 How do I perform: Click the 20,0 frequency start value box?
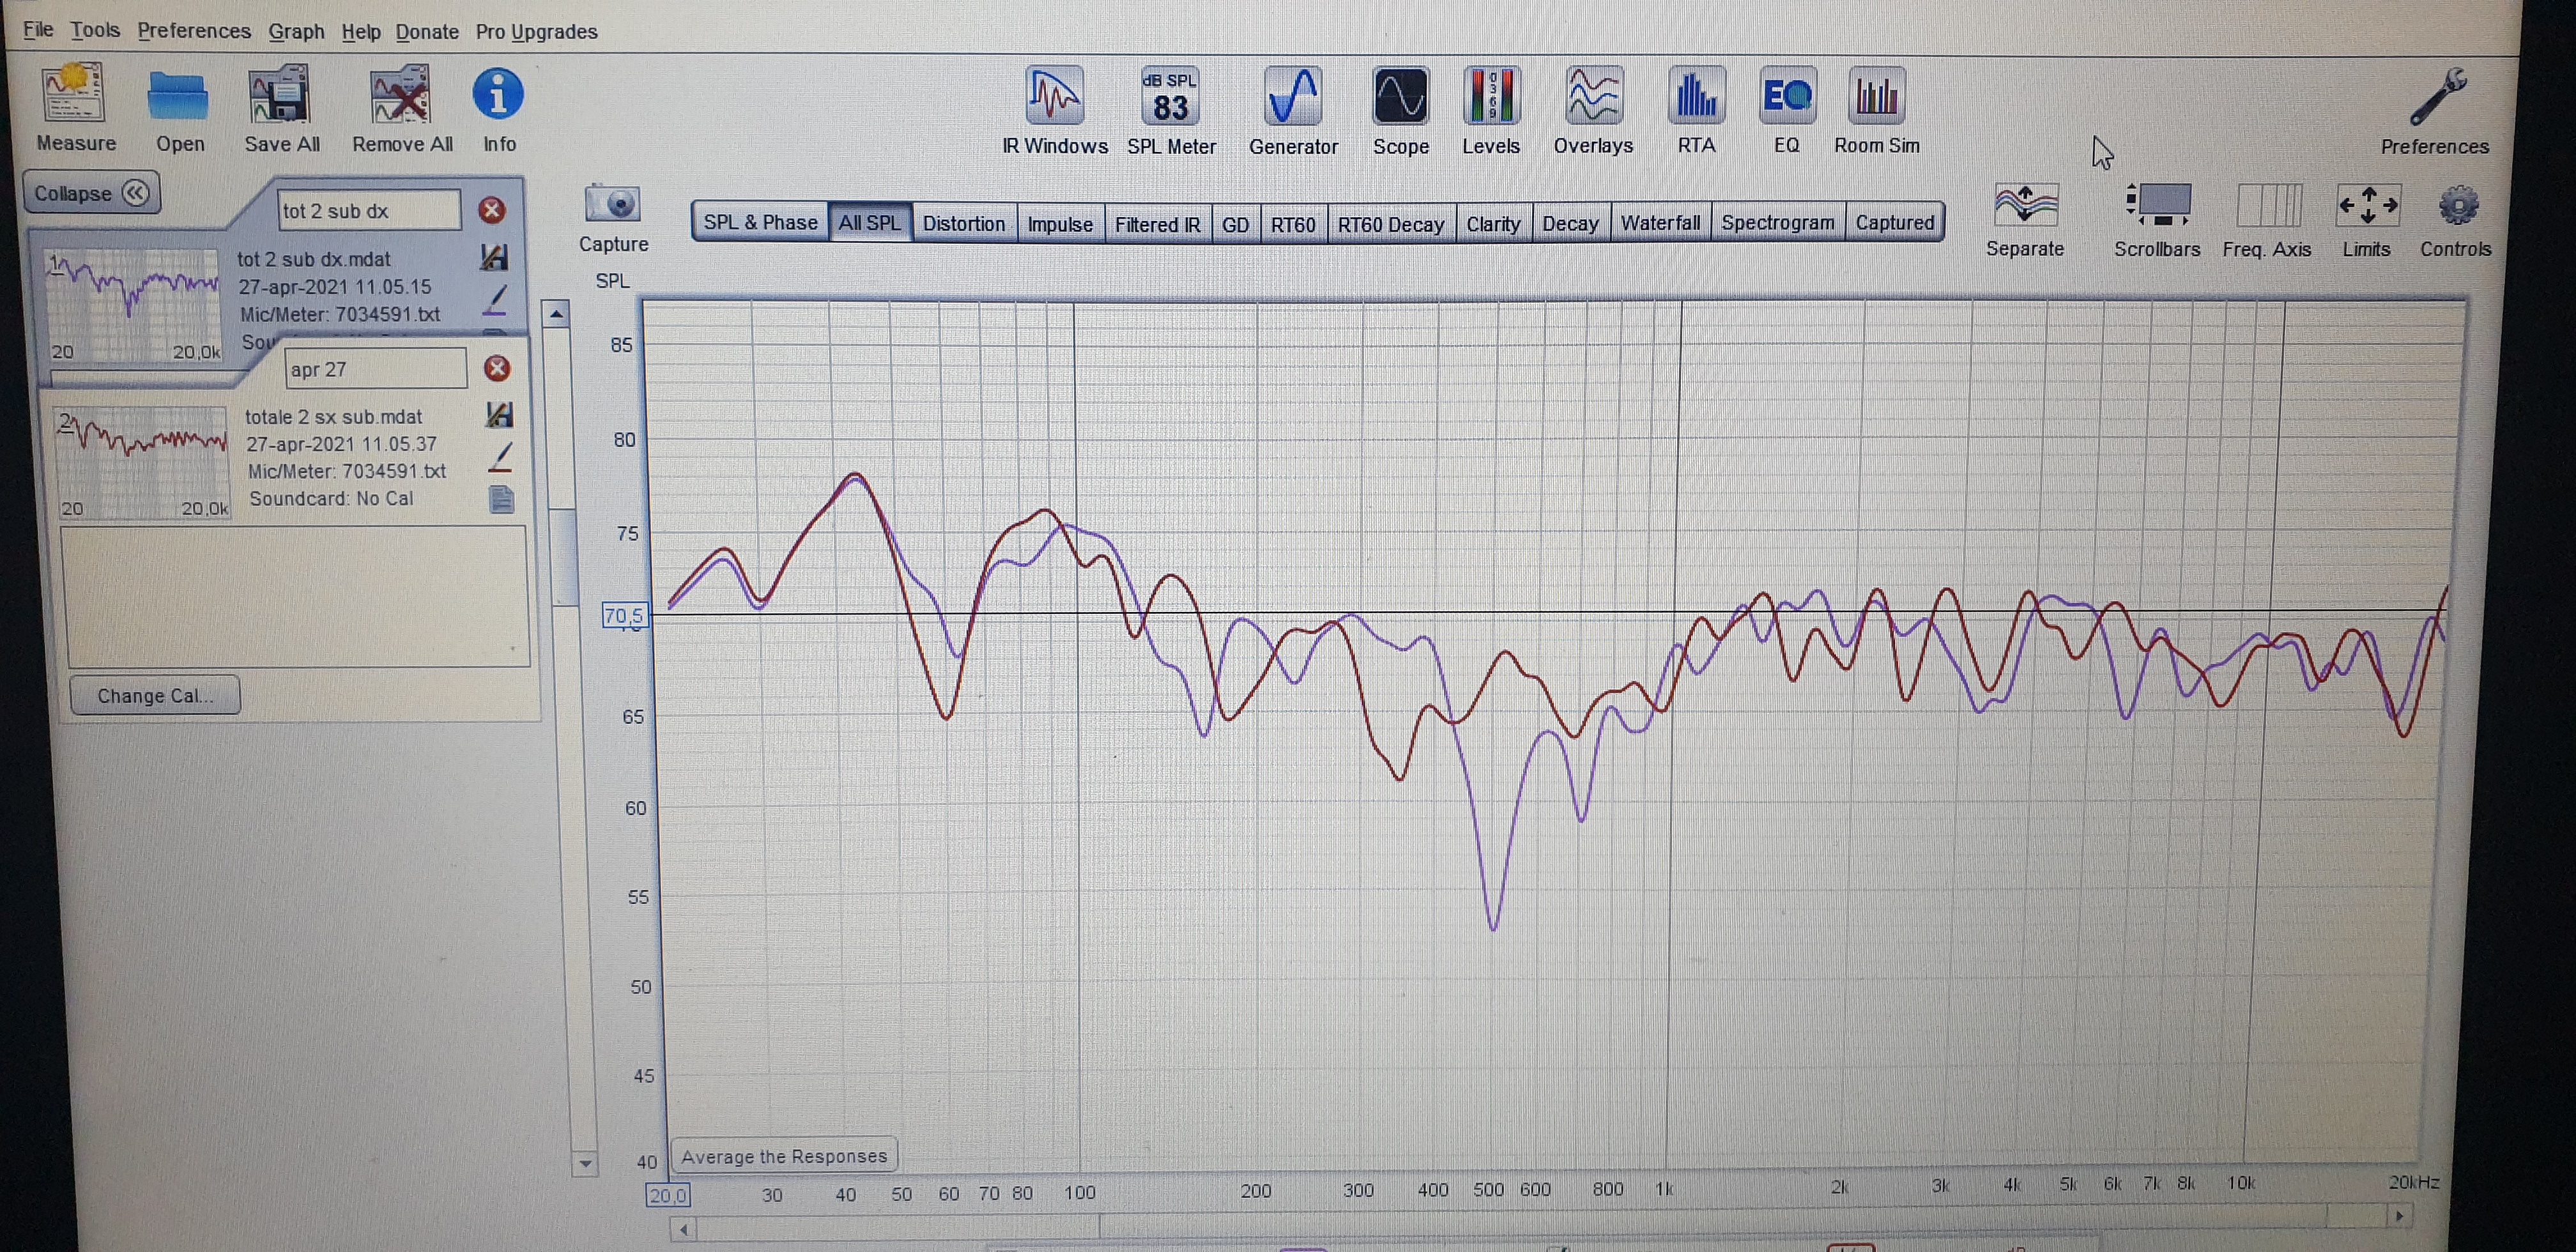[x=668, y=1195]
